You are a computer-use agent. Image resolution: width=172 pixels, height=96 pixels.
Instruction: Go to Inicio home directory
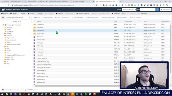(x=37, y=18)
